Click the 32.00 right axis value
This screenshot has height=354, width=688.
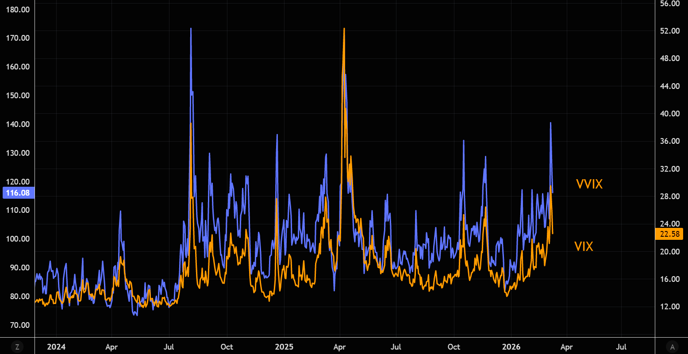[x=669, y=169]
